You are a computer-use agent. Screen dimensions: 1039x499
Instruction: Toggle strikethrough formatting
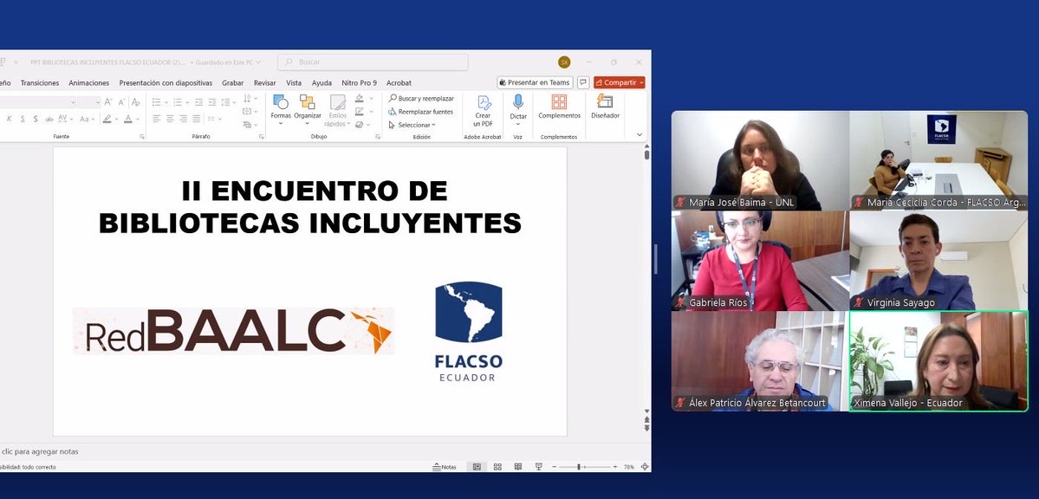pyautogui.click(x=49, y=119)
